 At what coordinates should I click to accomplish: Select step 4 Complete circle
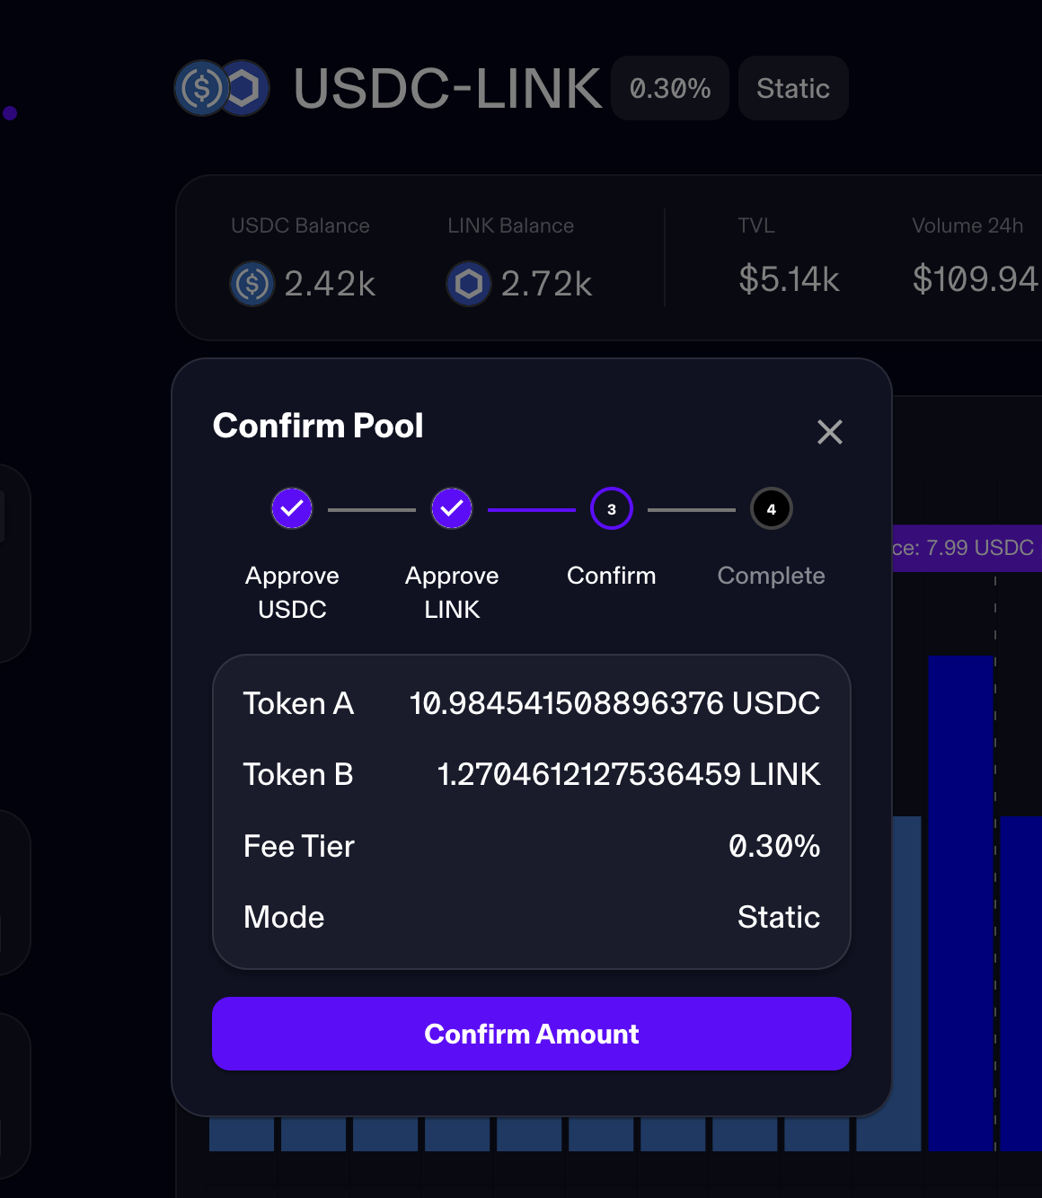[x=771, y=509]
